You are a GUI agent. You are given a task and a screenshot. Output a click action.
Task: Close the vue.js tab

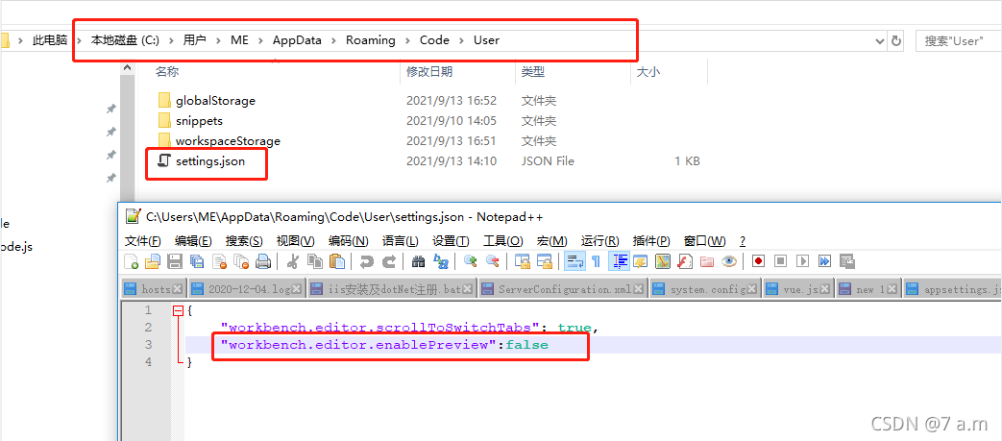click(x=824, y=289)
